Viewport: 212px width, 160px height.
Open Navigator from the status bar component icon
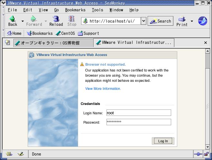pyautogui.click(x=9, y=154)
